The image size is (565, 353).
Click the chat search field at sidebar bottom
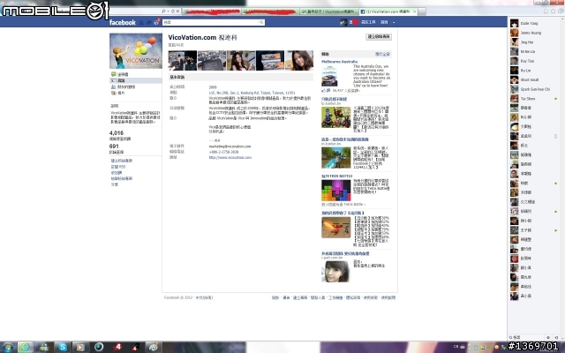point(526,337)
